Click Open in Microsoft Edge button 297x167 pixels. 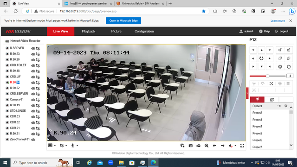[123, 20]
